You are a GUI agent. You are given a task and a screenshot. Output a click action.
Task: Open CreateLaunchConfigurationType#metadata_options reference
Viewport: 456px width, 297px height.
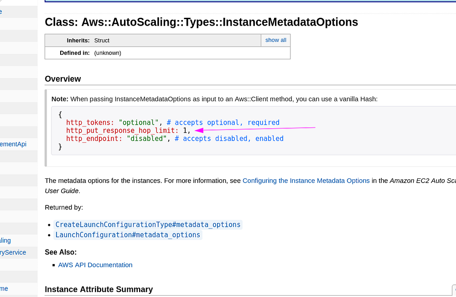point(148,224)
